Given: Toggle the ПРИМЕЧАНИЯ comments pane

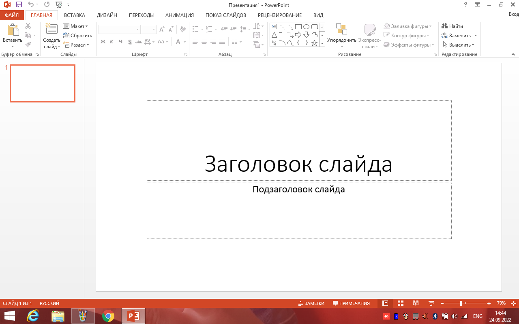Looking at the screenshot, I should click(x=351, y=303).
